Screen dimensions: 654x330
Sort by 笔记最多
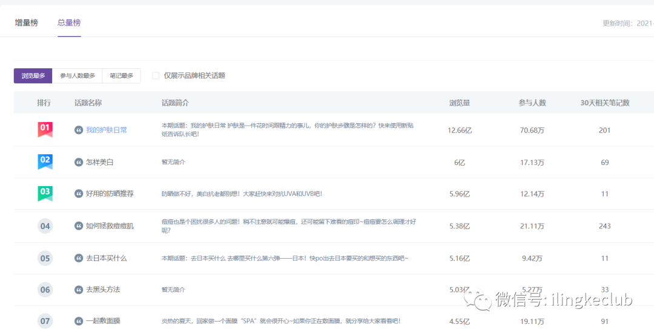[x=121, y=76]
